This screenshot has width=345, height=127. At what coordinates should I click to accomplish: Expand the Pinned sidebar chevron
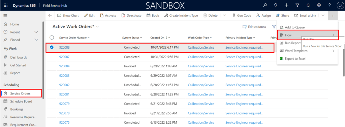click(x=36, y=40)
